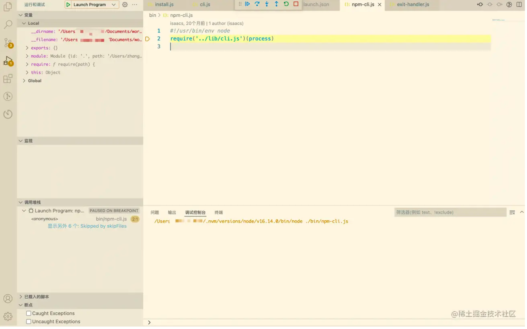527x329 pixels.
Task: Start debugging with green play icon
Action: point(68,5)
